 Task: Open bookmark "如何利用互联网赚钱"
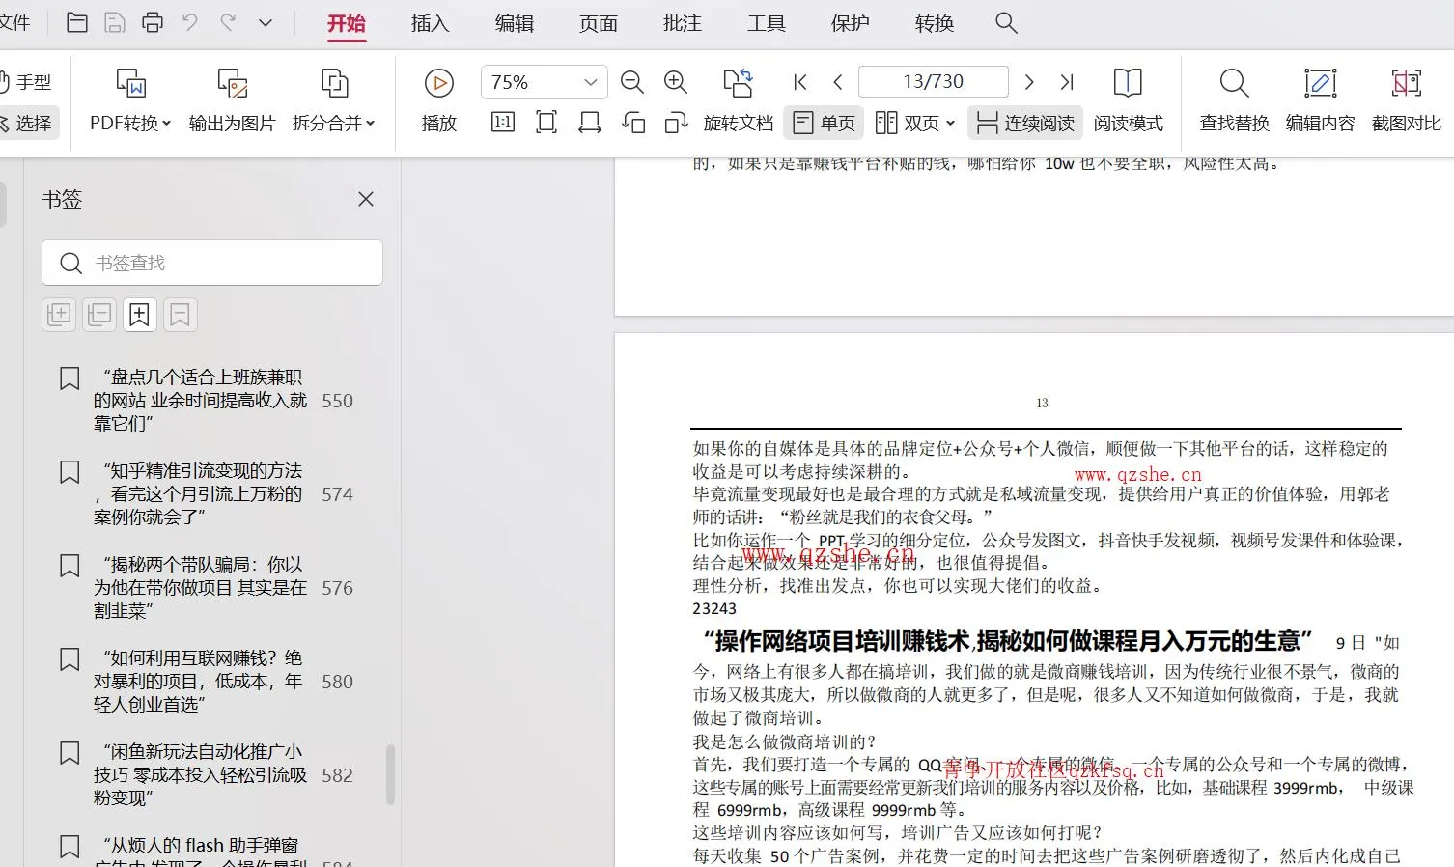[199, 681]
